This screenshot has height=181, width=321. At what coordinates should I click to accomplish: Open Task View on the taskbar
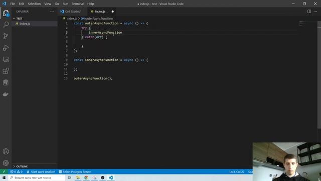click(x=69, y=177)
